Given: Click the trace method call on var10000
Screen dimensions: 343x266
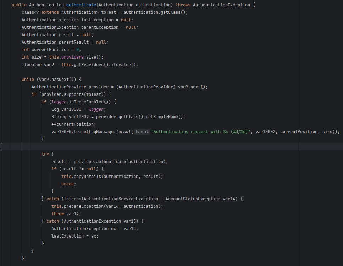Looking at the screenshot, I should pos(80,131).
